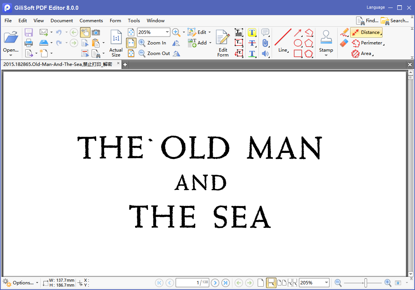Click the zoom slider handle in status bar
Image resolution: width=415 pixels, height=290 pixels.
coord(366,282)
